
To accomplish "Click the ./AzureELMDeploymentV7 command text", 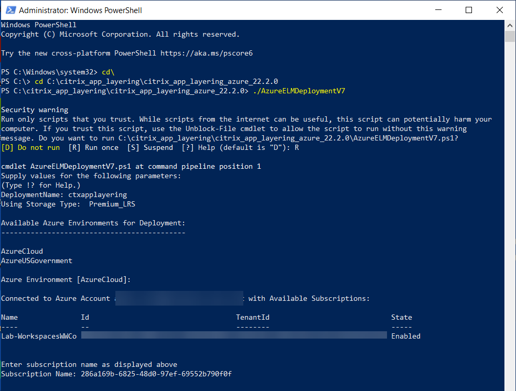I will [299, 91].
